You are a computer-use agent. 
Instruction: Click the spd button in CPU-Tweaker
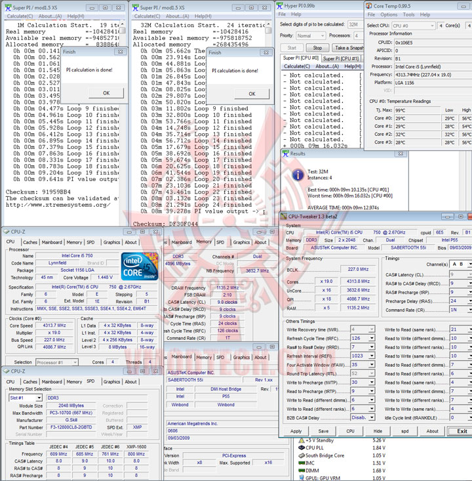[405, 431]
